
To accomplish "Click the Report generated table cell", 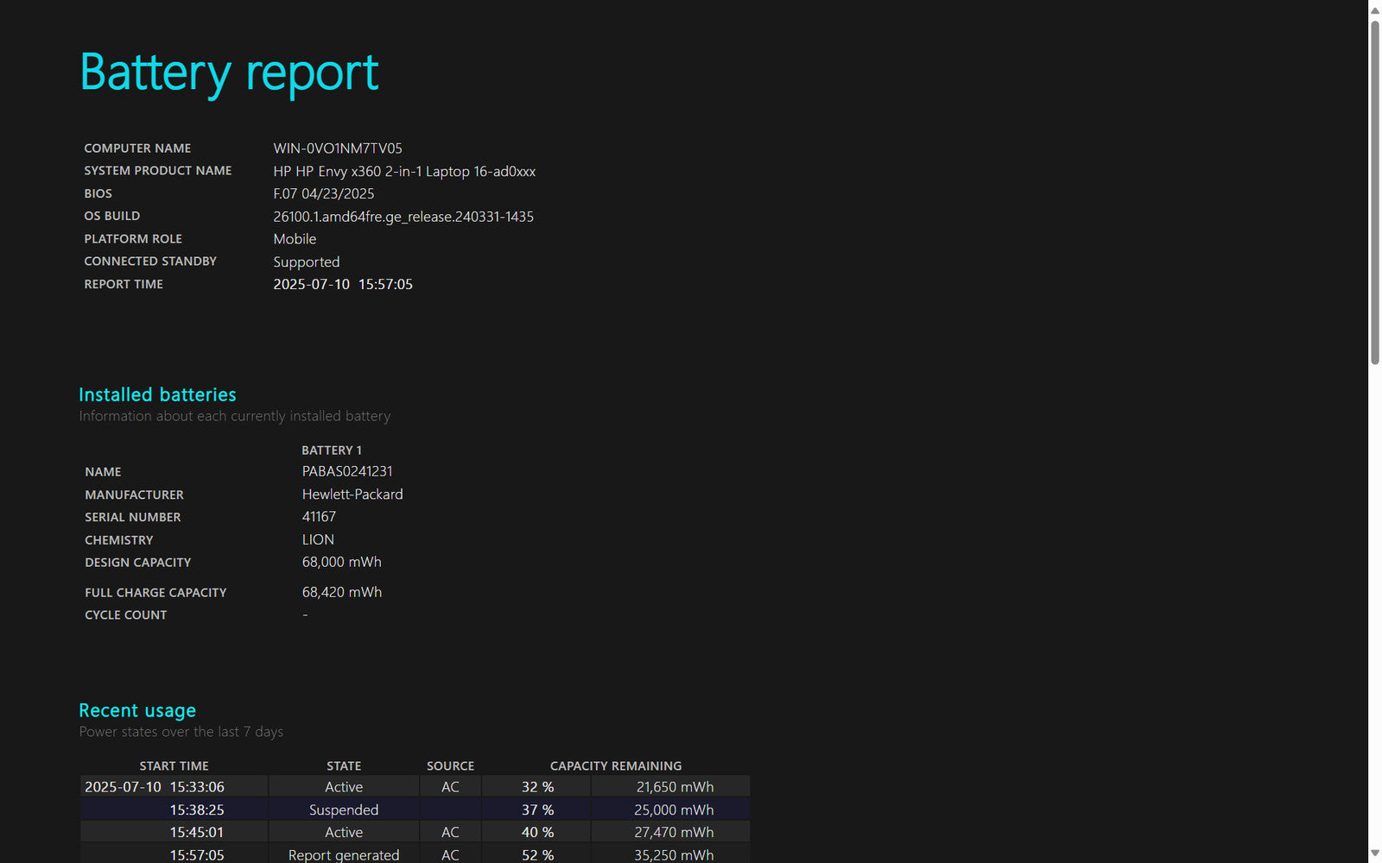I will [x=344, y=854].
